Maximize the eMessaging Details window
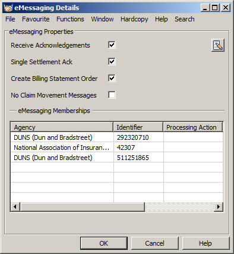 pyautogui.click(x=215, y=8)
